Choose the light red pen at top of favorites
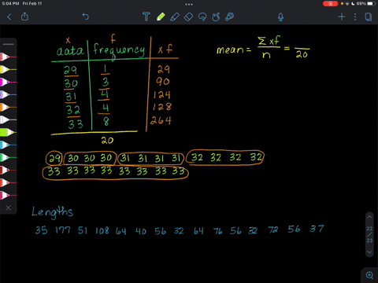The height and width of the screenshot is (283, 378). point(8,57)
